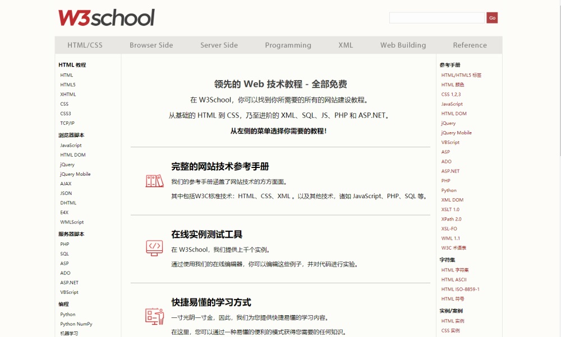The width and height of the screenshot is (561, 337).
Task: Open the TCP/IP tutorial link
Action: point(67,123)
